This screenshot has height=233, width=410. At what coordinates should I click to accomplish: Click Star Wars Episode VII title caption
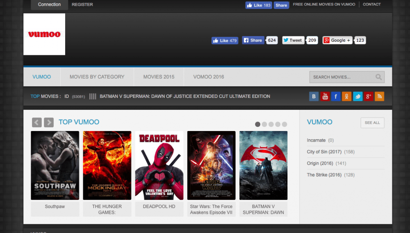211,209
